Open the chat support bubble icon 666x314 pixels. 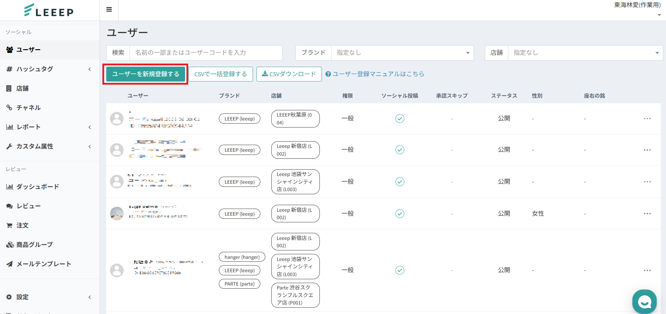pyautogui.click(x=644, y=301)
